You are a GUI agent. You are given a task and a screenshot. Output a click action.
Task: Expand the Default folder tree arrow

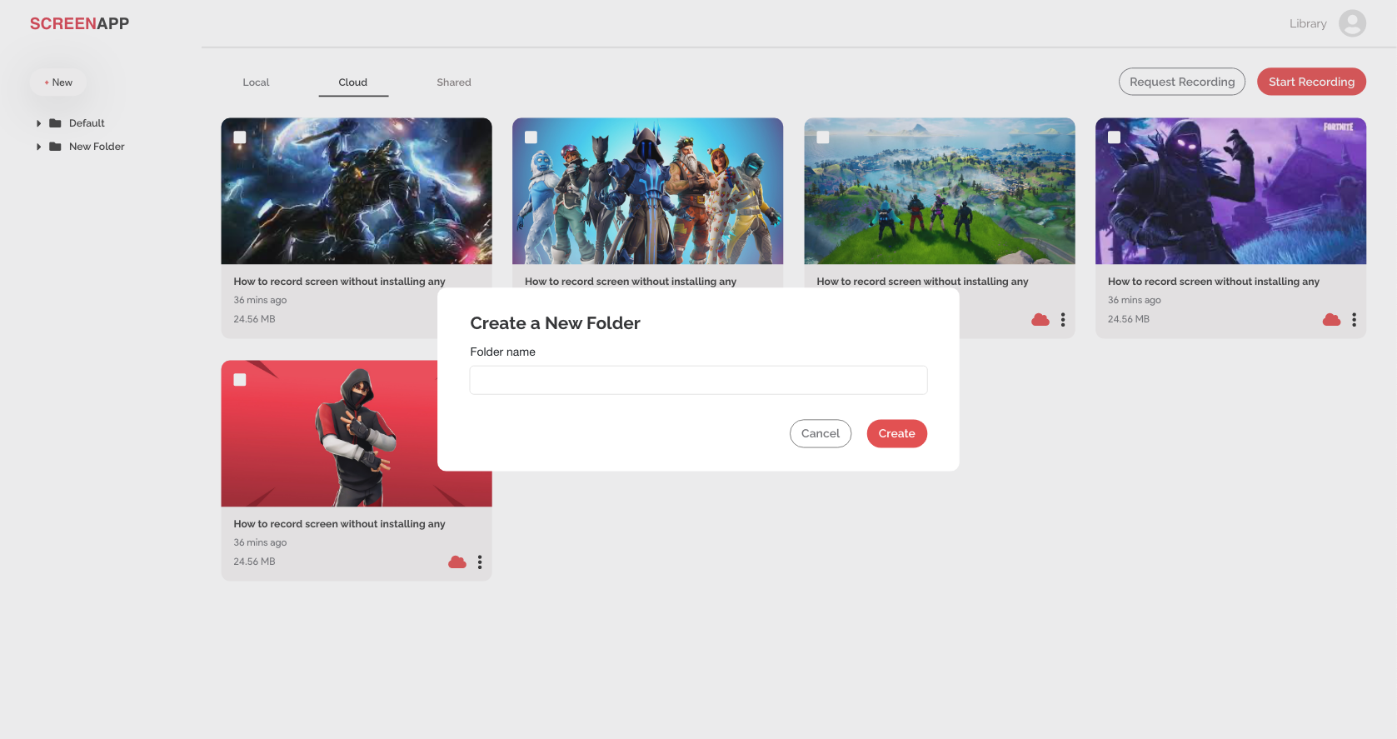[x=38, y=123]
